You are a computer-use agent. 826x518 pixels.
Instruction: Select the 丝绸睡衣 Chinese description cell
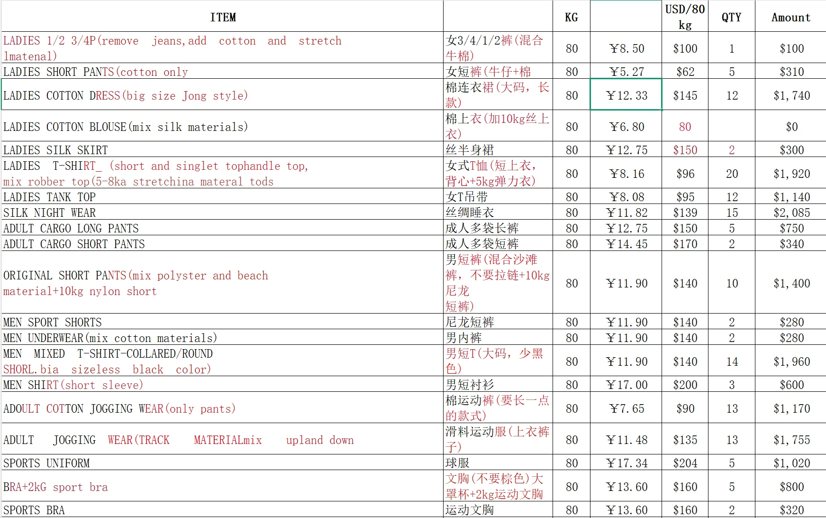[x=498, y=212]
